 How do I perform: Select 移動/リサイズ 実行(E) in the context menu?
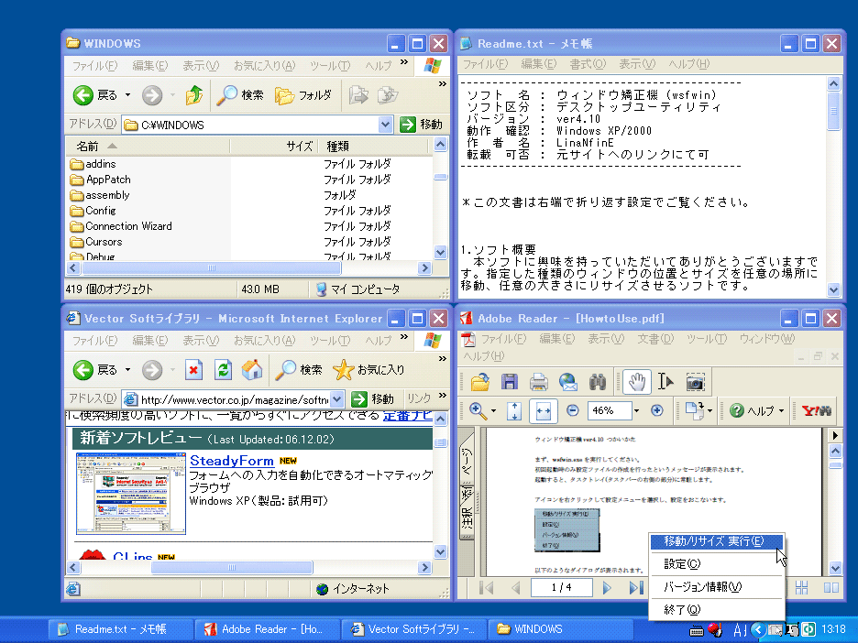click(717, 541)
